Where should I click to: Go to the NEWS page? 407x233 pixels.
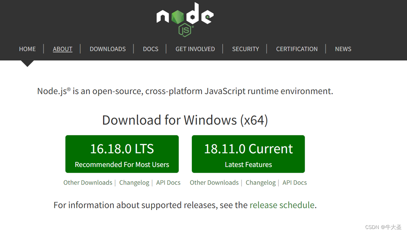(343, 49)
